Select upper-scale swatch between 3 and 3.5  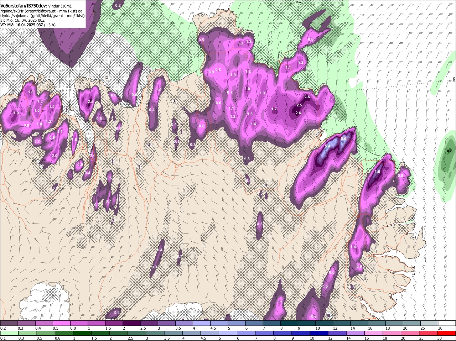pos(166,323)
